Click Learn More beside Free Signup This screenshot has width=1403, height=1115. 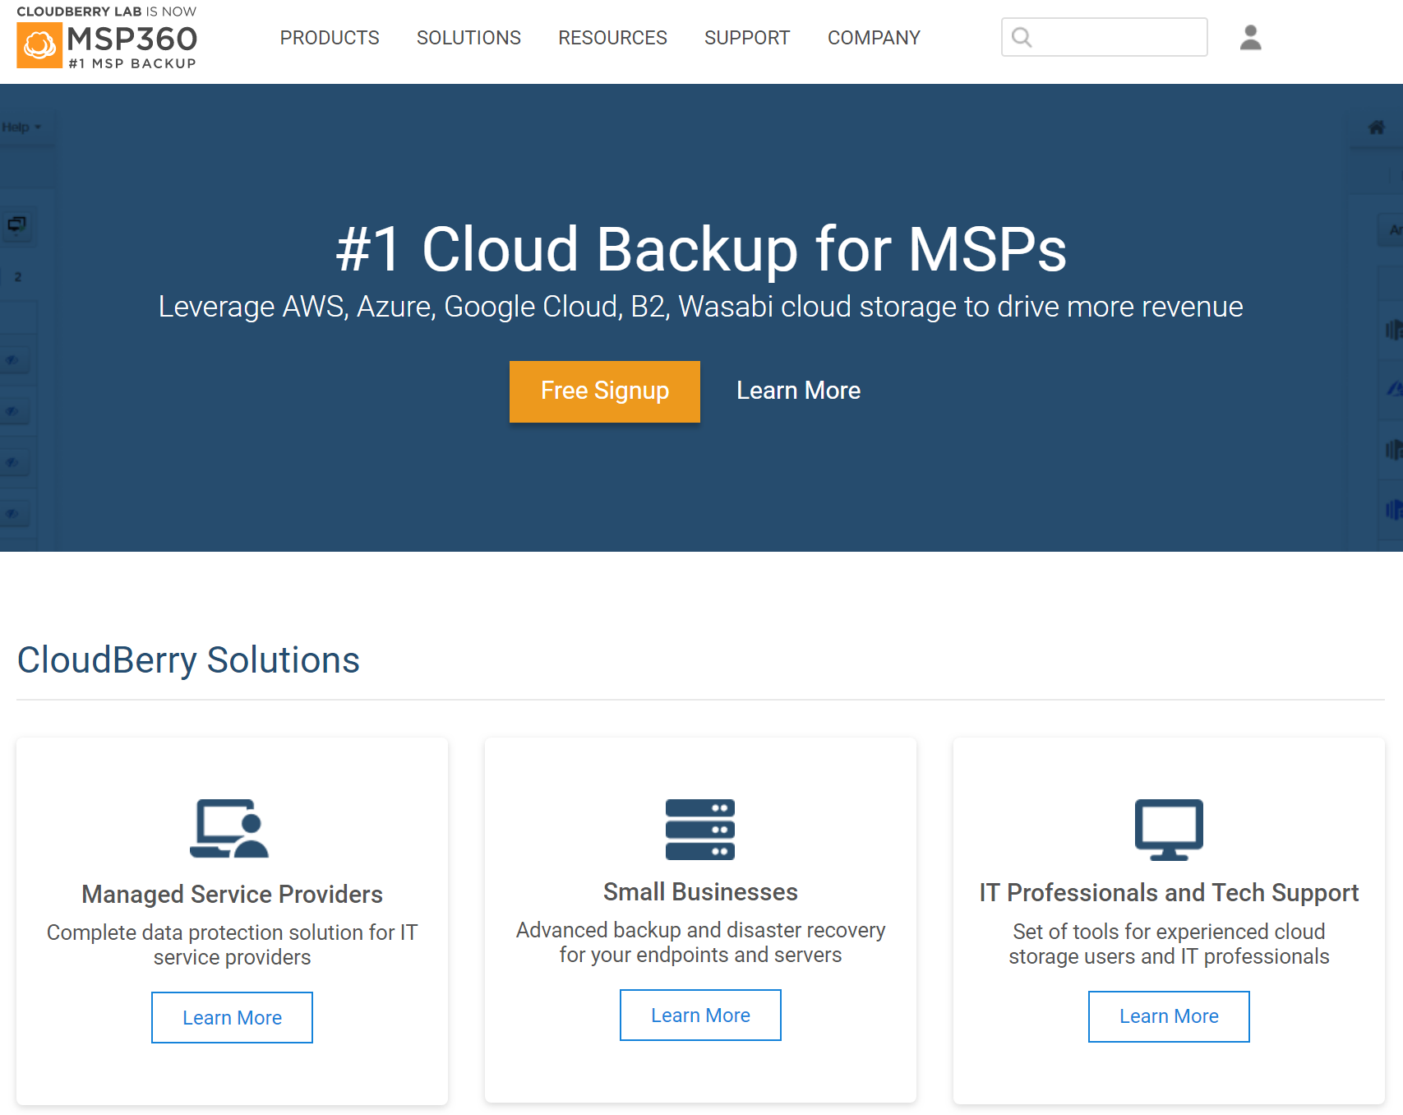coord(798,391)
